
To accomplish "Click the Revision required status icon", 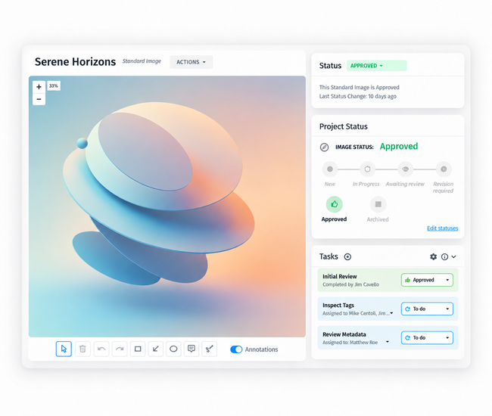I will pos(444,169).
